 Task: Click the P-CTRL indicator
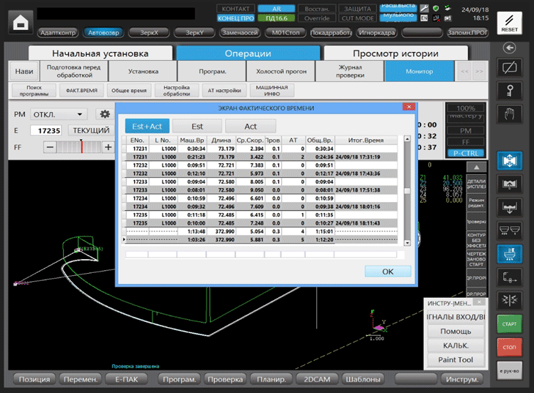click(x=466, y=153)
